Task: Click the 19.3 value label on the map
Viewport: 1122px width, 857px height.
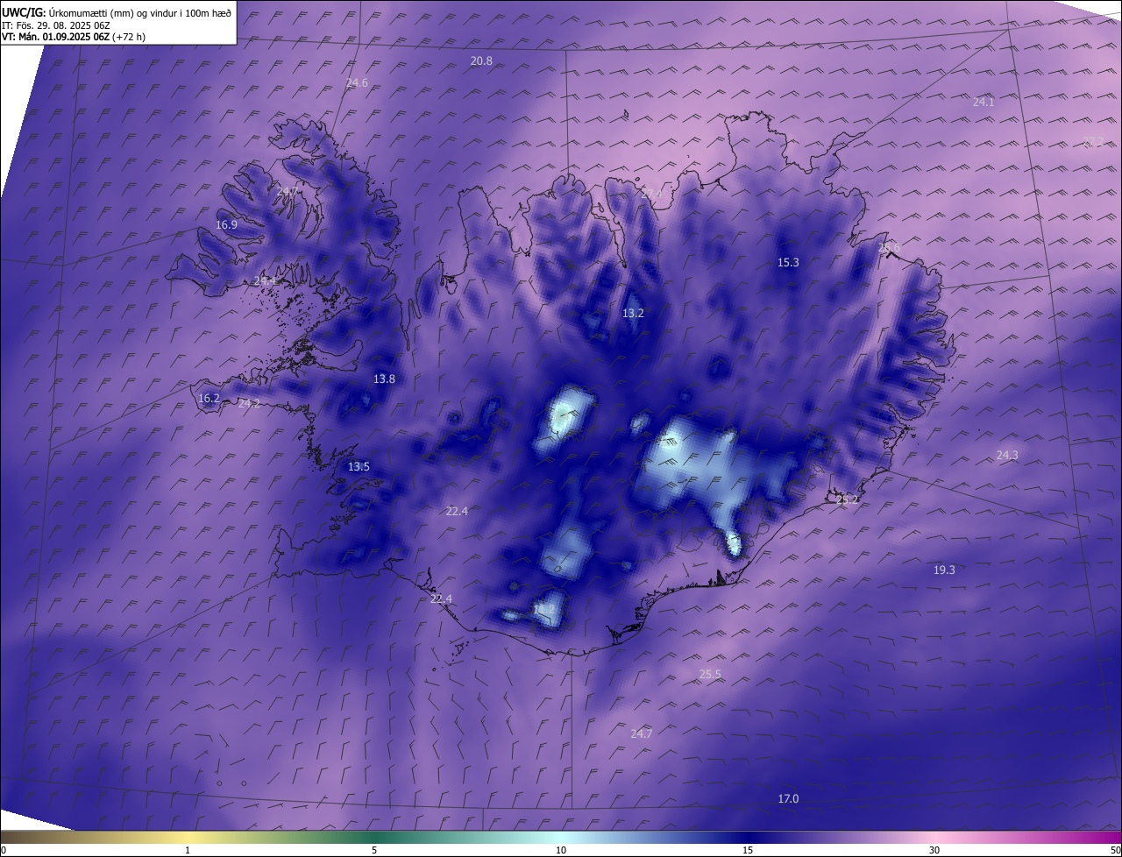Action: pos(944,570)
